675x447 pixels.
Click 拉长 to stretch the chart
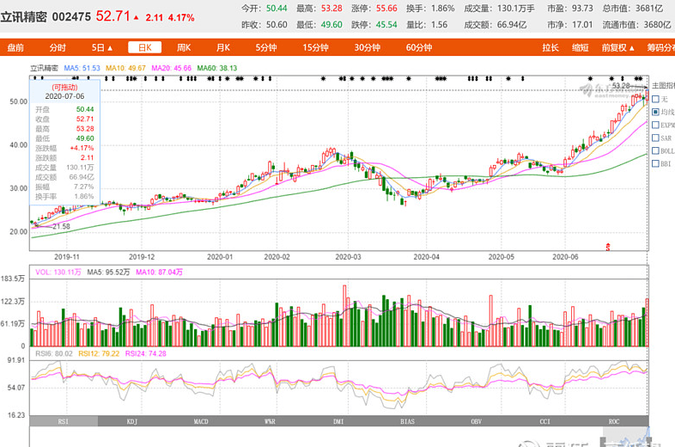pos(550,47)
